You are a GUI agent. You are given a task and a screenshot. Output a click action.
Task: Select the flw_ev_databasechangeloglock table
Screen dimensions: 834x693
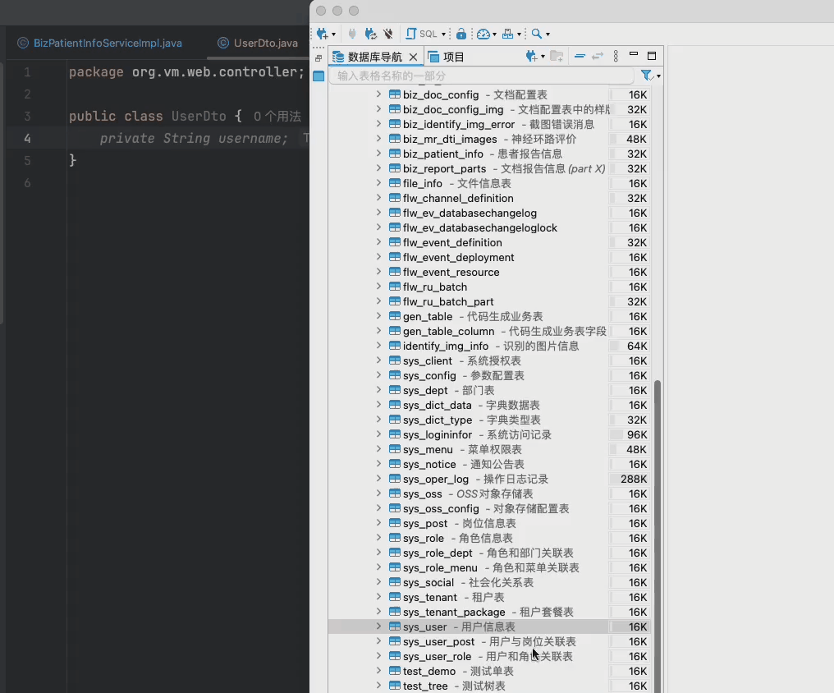tap(480, 227)
